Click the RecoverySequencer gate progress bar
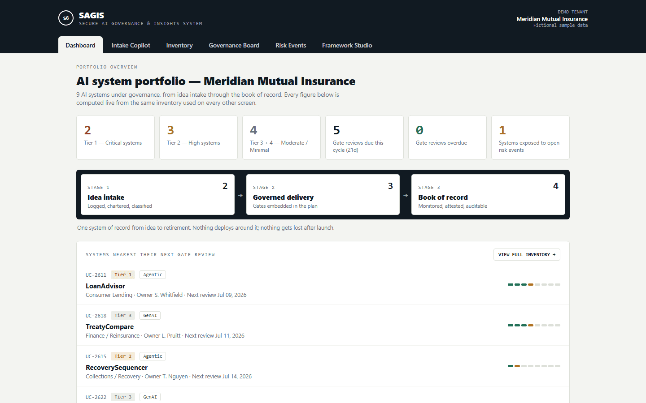The width and height of the screenshot is (646, 403). point(534,366)
